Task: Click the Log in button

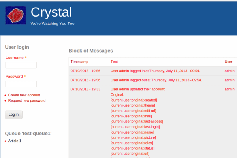Action: (13, 115)
